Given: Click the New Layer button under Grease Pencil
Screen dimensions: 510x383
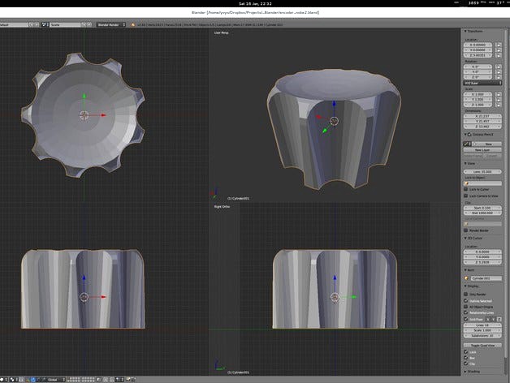Looking at the screenshot, I should (x=482, y=150).
